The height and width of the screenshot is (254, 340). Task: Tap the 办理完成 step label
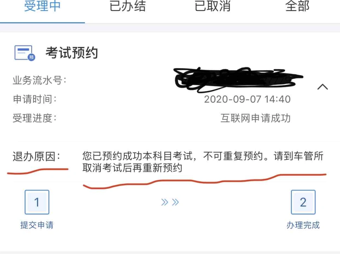[x=303, y=225]
